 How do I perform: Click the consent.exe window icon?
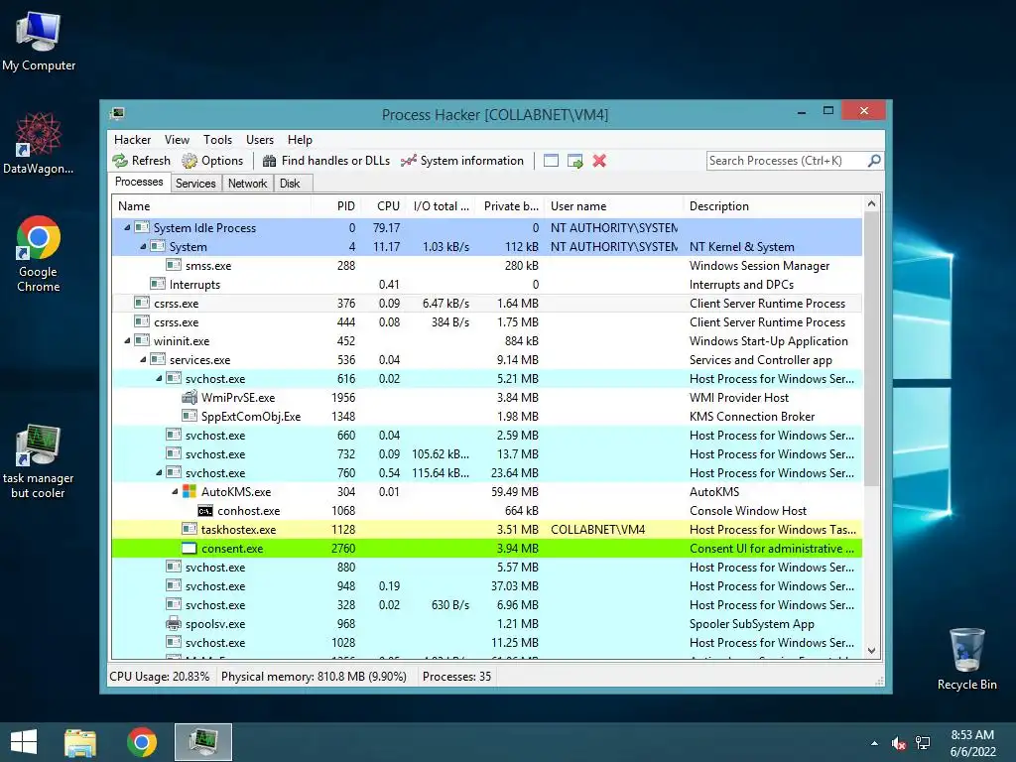[x=190, y=548]
